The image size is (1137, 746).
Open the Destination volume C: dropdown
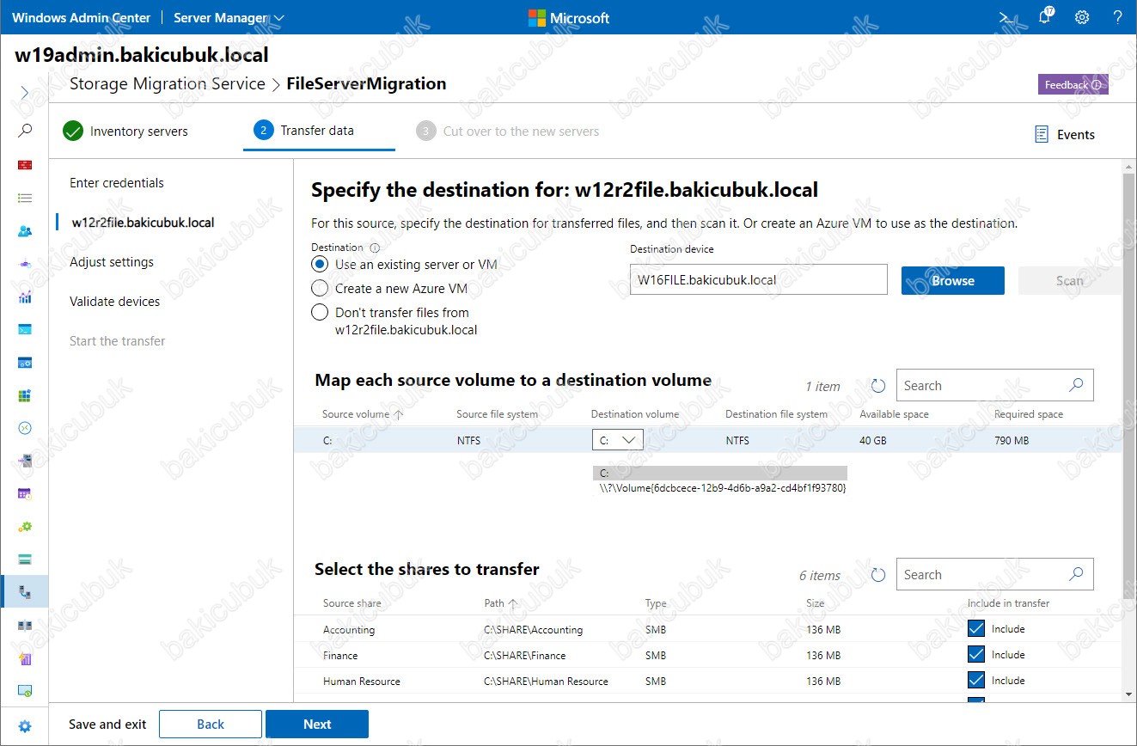(x=617, y=440)
